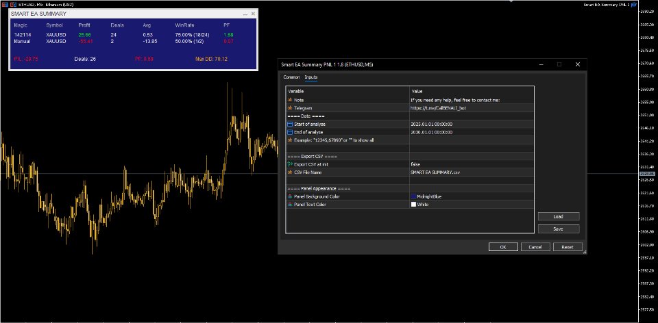Close the SMART EA SUMMARY panel

253,14
